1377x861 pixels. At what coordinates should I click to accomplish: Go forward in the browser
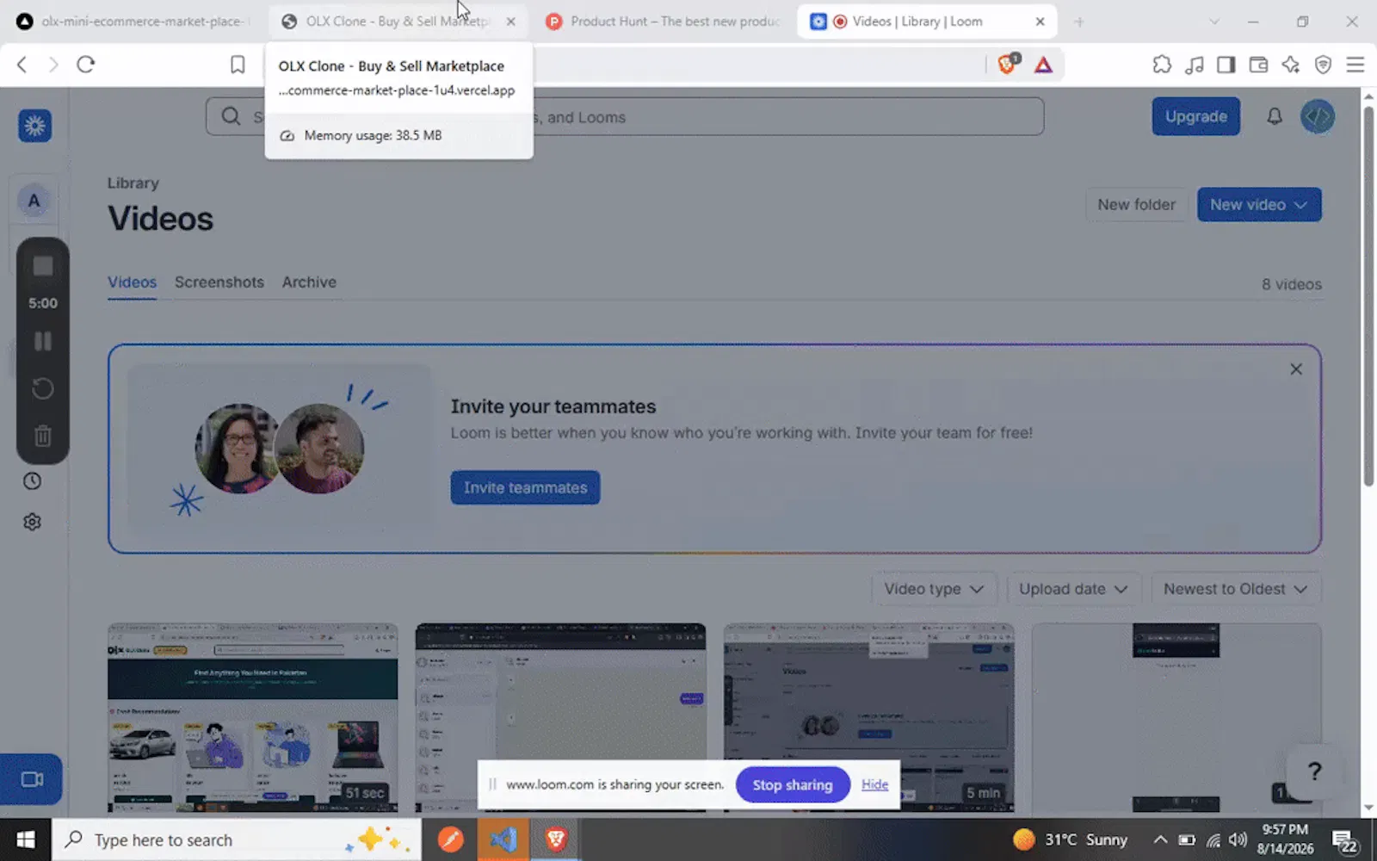[53, 65]
